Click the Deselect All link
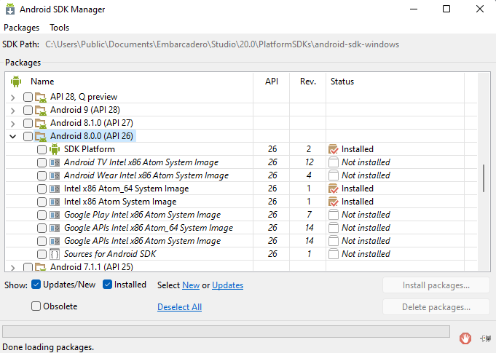 click(x=179, y=307)
